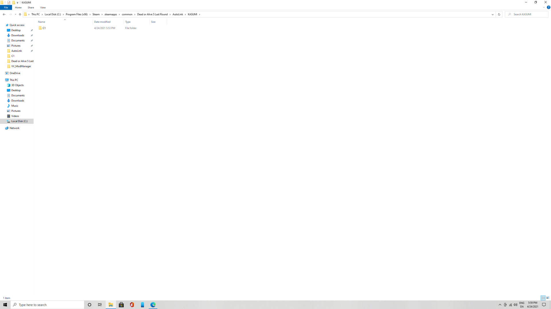Click 'AutoLink' breadcrumb segment
The image size is (551, 309).
(x=178, y=14)
